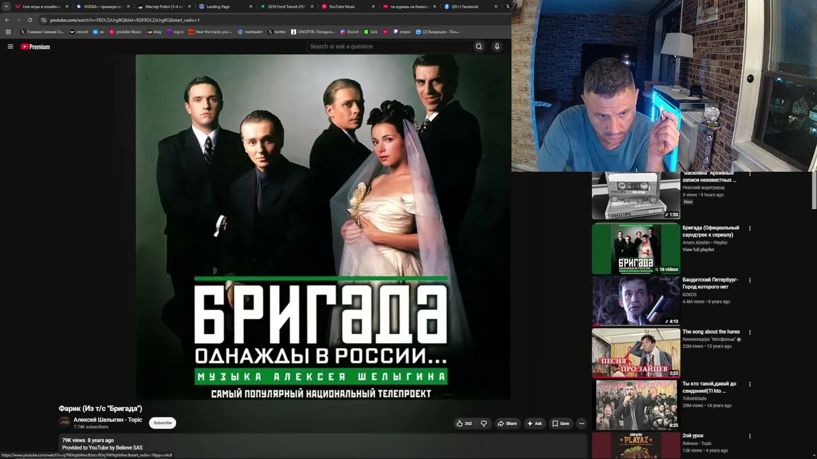Like the video with thumbs-up button
Image resolution: width=817 pixels, height=459 pixels.
pyautogui.click(x=464, y=423)
